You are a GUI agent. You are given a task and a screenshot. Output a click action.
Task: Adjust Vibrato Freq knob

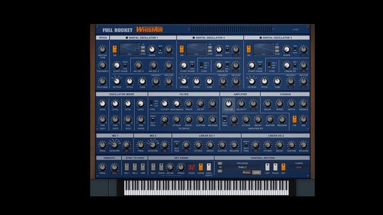coord(102,167)
